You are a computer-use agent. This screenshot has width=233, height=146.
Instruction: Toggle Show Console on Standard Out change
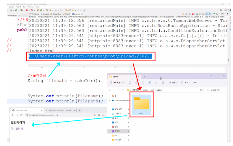(207, 14)
